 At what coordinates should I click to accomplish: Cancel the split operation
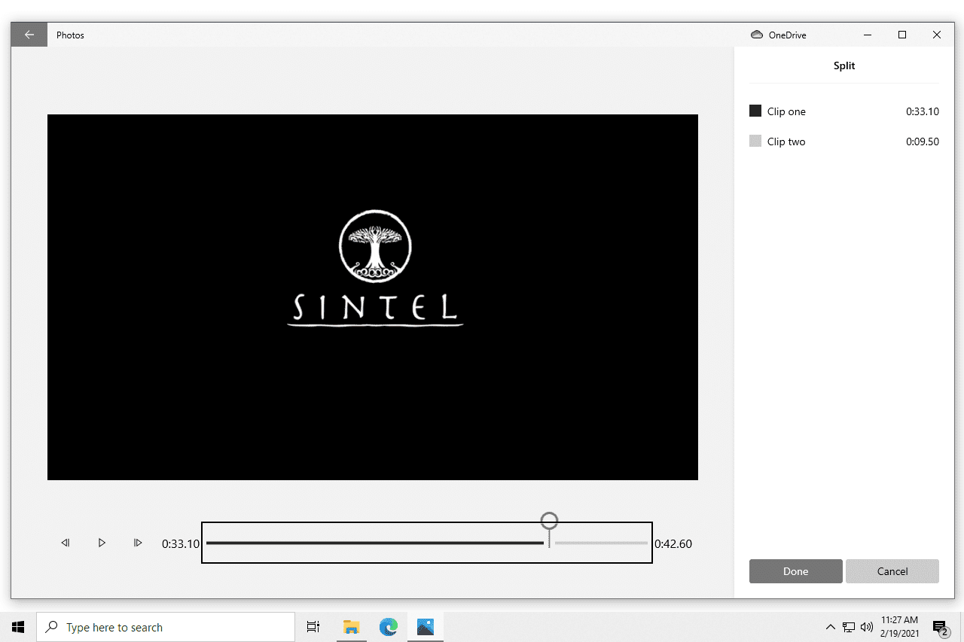pos(892,571)
